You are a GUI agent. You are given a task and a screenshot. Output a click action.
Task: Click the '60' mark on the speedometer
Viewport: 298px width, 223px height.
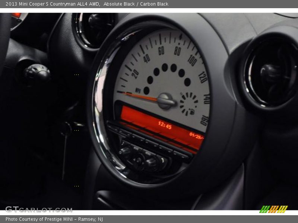coord(161,51)
